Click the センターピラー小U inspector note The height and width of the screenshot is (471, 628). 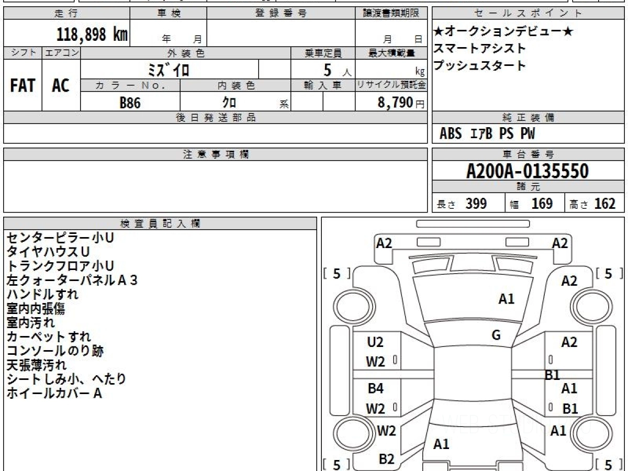60,238
